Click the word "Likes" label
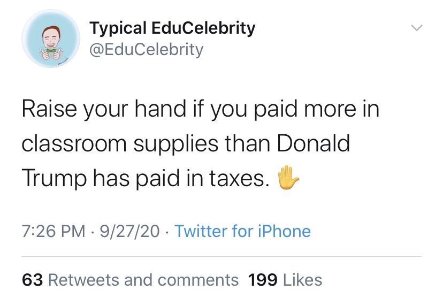Viewport: 443px width, 298px height. point(303,279)
